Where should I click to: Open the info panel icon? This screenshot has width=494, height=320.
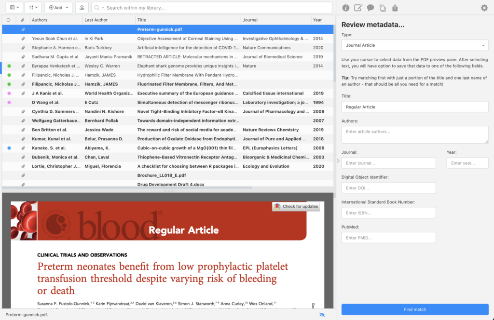[346, 8]
